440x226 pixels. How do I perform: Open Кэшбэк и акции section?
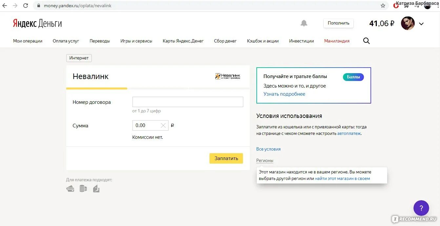[263, 41]
